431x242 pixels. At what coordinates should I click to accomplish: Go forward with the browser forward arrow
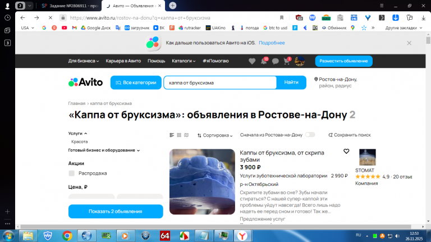[36, 18]
